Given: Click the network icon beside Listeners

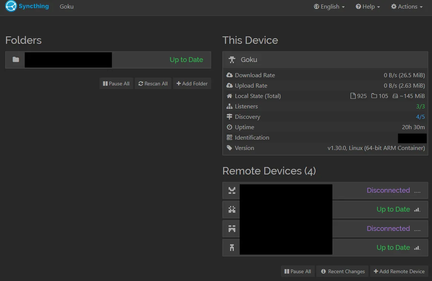Looking at the screenshot, I should pos(229,106).
